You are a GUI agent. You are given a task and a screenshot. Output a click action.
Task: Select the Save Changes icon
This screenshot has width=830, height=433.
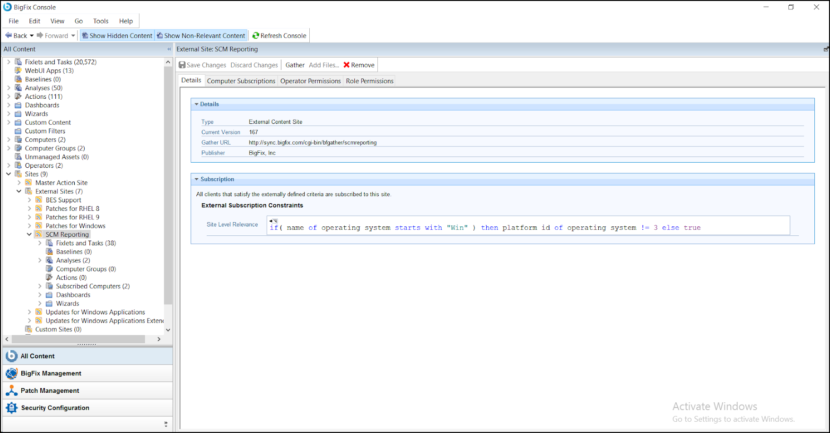point(182,65)
